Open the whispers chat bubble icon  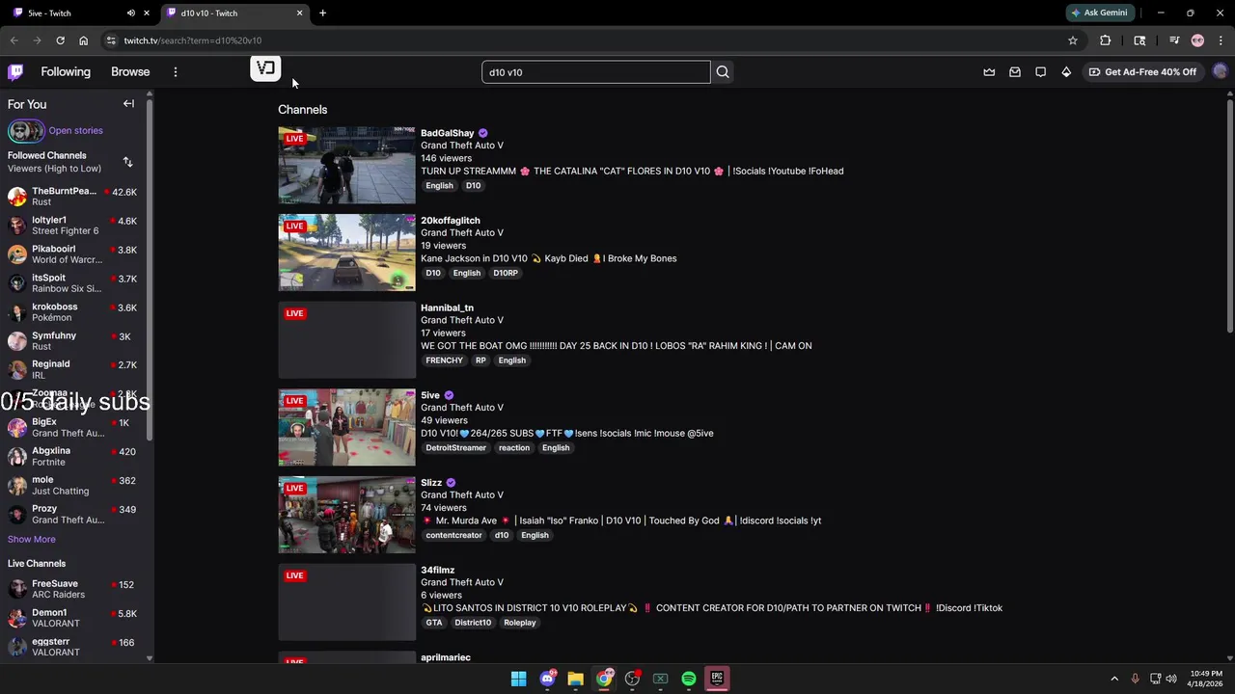pyautogui.click(x=1040, y=71)
